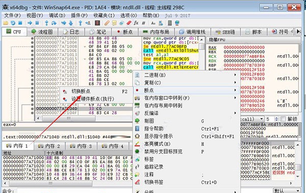
Task: Click the blue stop debugging square
Action: coord(20,23)
